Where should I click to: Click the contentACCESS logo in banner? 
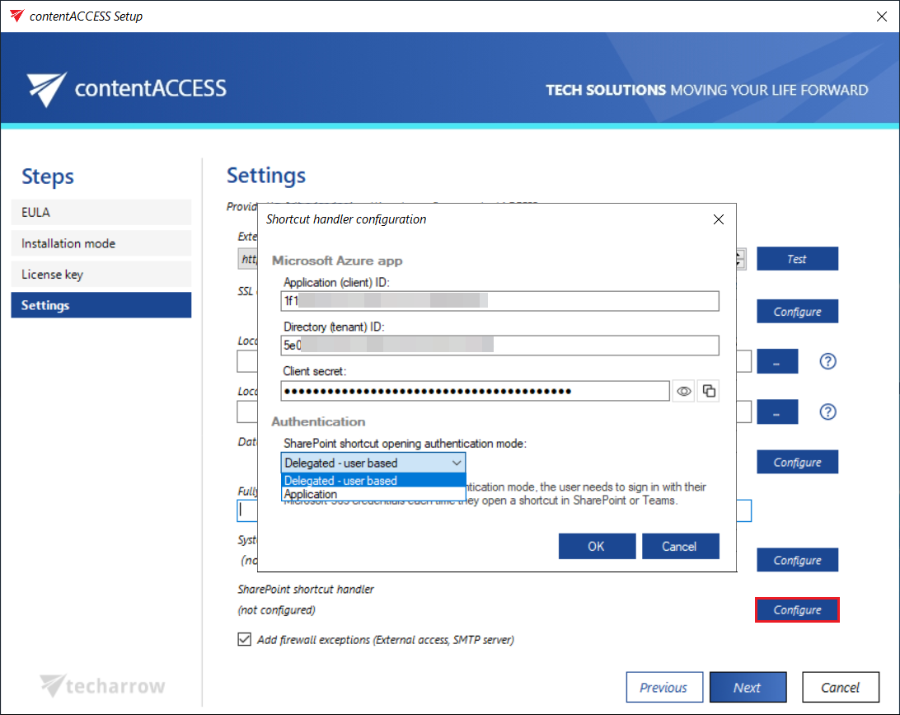[x=126, y=88]
